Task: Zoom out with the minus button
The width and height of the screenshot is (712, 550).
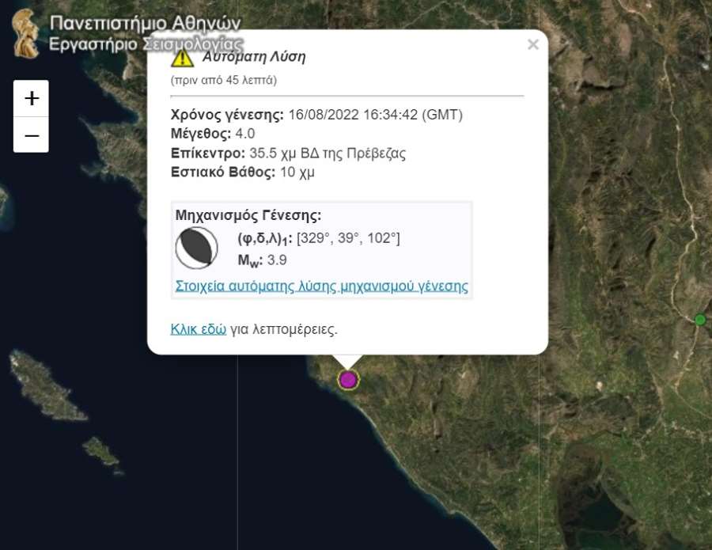Action: point(31,135)
